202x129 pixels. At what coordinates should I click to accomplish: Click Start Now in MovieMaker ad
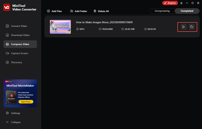pos(26,102)
